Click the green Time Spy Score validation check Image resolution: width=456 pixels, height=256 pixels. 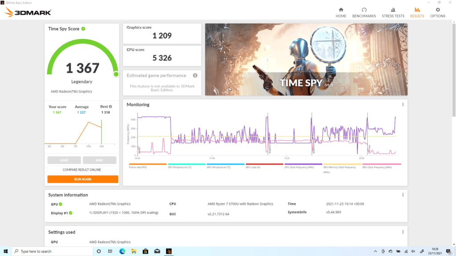(83, 29)
